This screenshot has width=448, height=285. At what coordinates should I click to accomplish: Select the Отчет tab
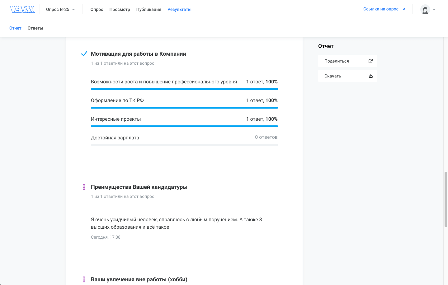15,28
